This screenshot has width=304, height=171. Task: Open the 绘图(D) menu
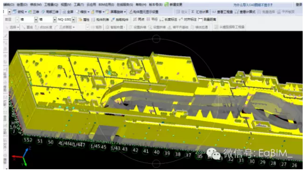22,4
